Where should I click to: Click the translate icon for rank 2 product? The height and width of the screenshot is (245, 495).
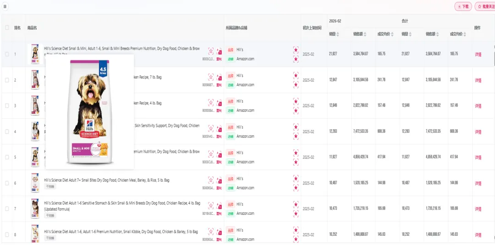coord(219,76)
